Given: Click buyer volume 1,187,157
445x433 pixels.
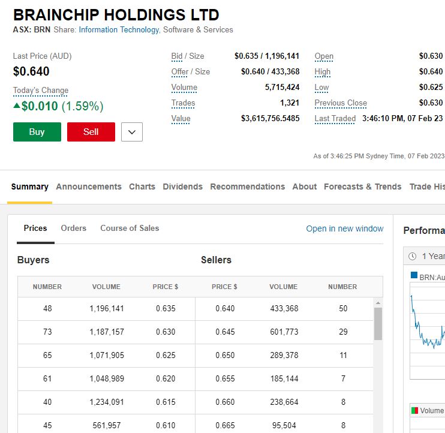Looking at the screenshot, I should click(107, 332).
